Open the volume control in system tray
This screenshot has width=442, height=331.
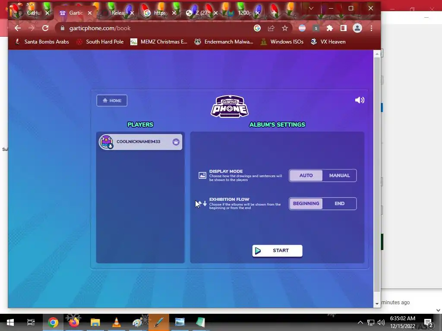tap(381, 322)
